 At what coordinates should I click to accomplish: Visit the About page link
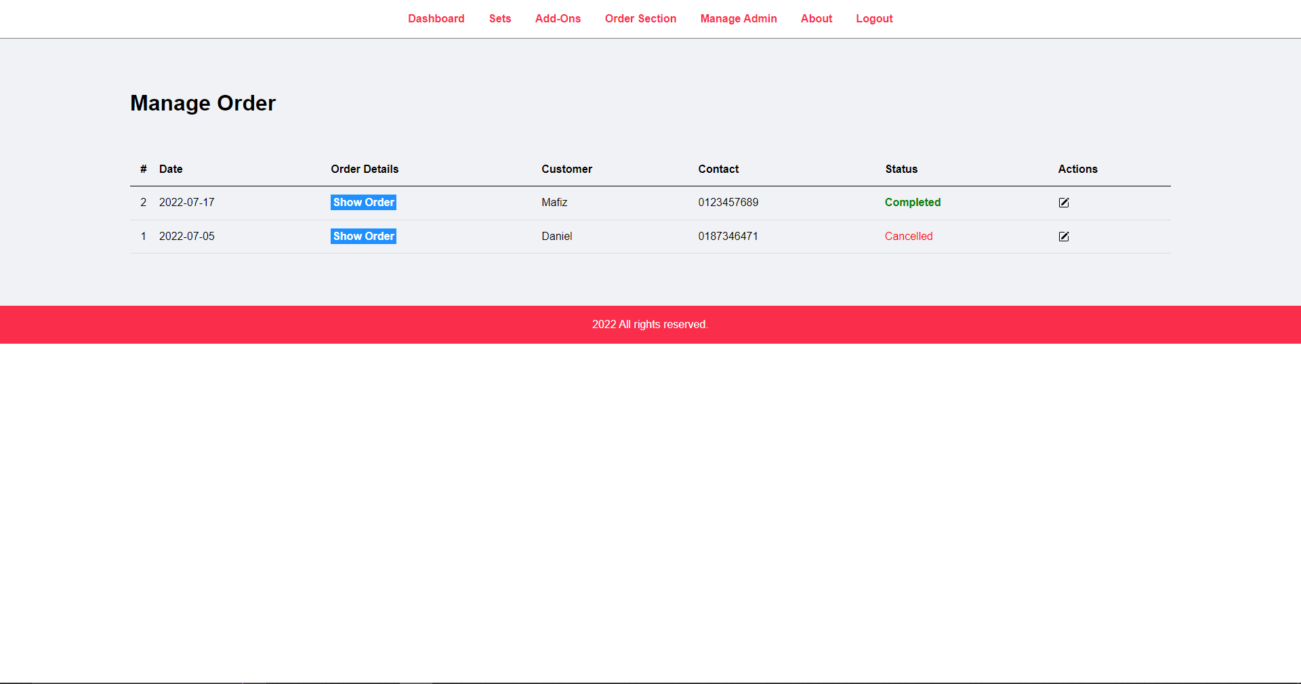817,19
